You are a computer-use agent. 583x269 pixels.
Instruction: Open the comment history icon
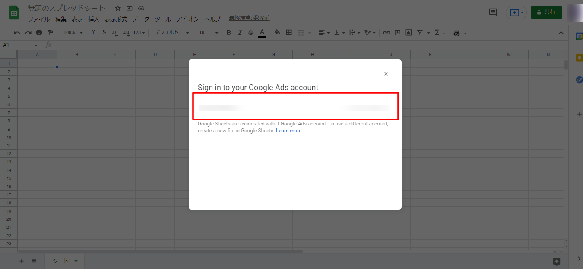tap(493, 12)
